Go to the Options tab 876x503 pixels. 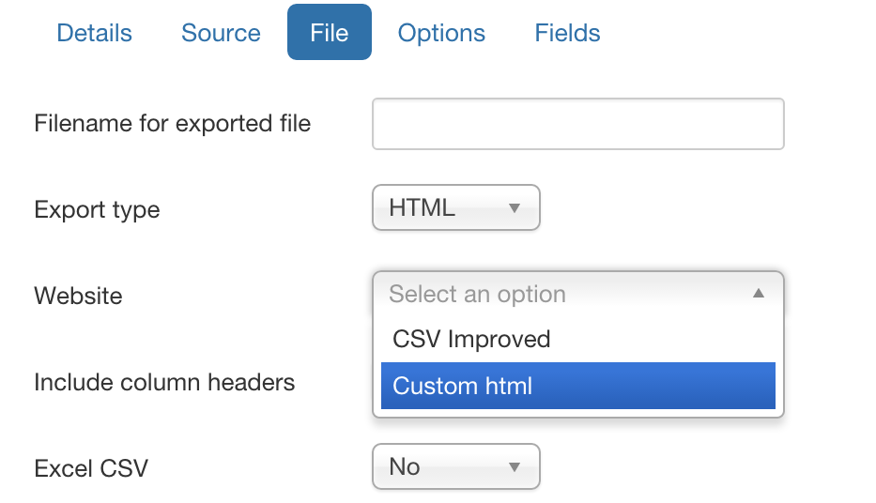(x=441, y=33)
